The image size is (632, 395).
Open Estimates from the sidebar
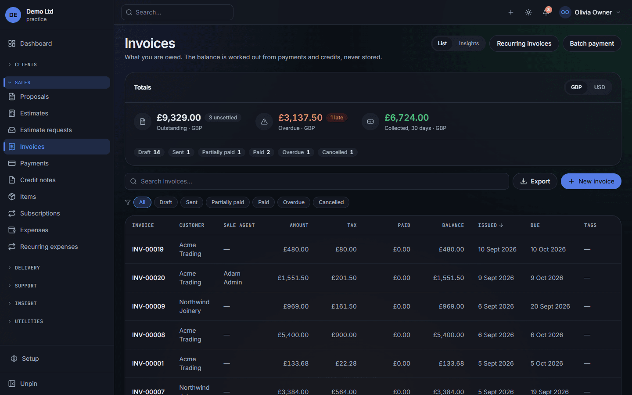pyautogui.click(x=57, y=113)
